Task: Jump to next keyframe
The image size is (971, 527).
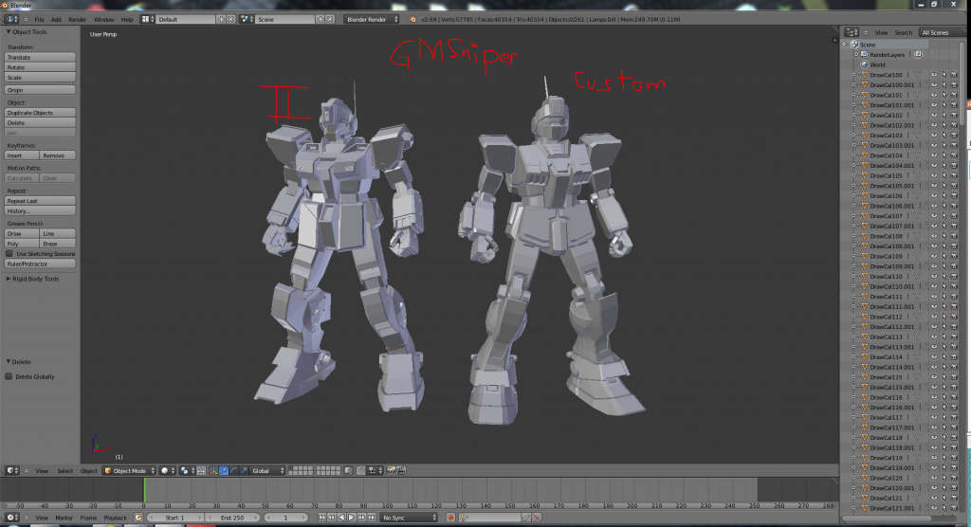Action: (x=361, y=518)
